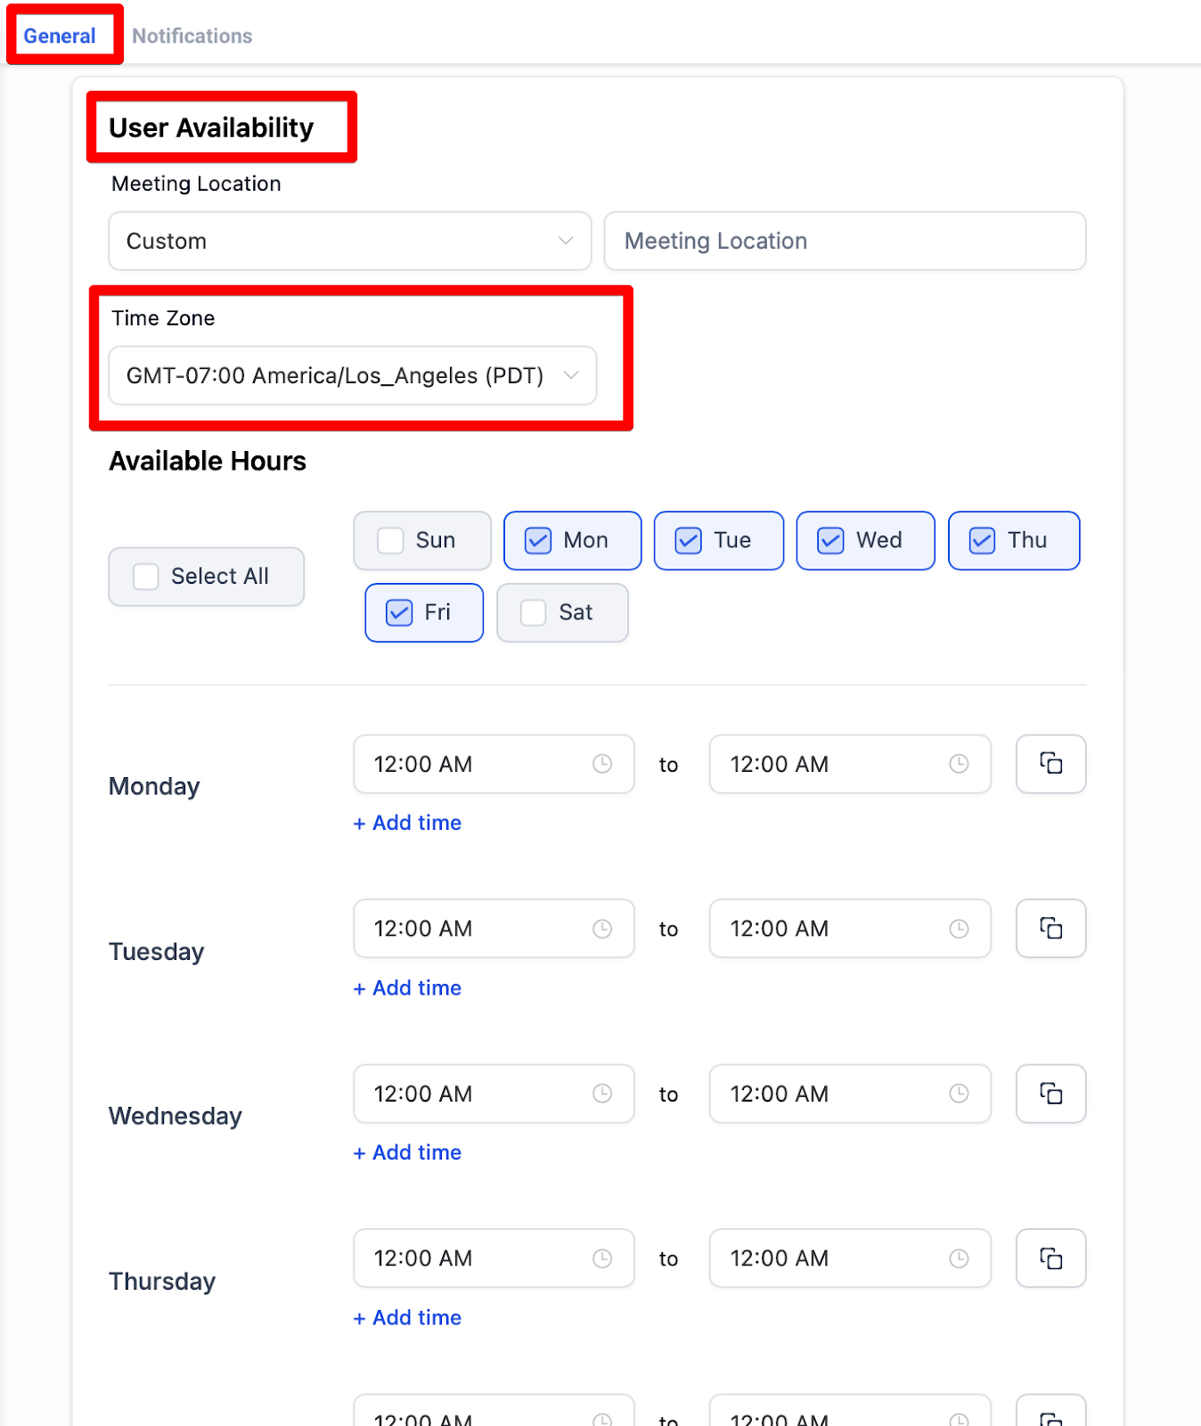Check the Select All days checkbox
1201x1426 pixels.
click(x=146, y=577)
